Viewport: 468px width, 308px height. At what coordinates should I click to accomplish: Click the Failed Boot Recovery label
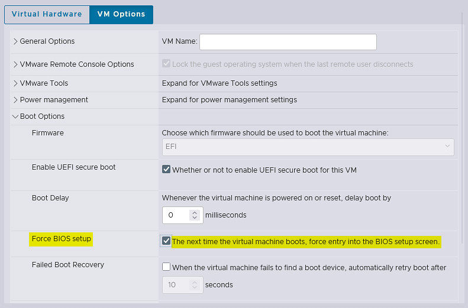68,265
